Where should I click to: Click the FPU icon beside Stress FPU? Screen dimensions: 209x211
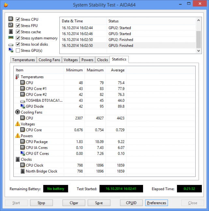tap(11, 25)
